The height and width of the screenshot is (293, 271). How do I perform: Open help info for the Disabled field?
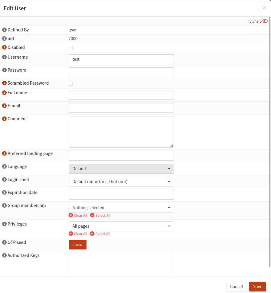[x=4, y=47]
